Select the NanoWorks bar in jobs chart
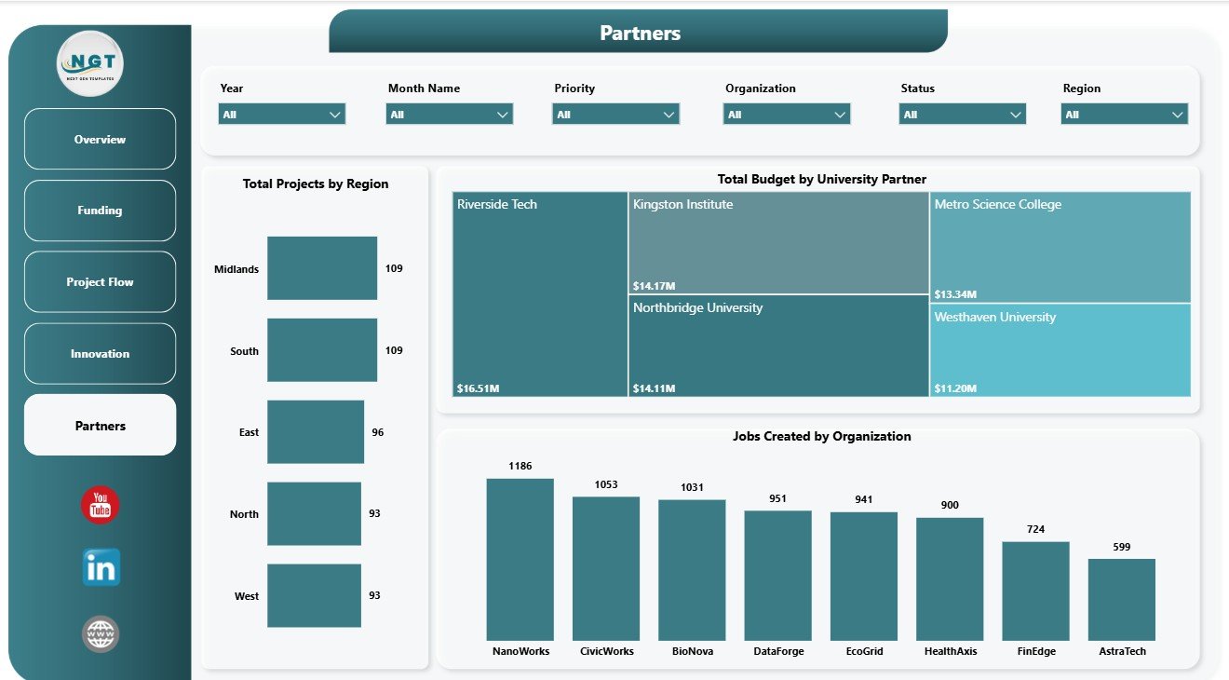1229x680 pixels. (520, 560)
